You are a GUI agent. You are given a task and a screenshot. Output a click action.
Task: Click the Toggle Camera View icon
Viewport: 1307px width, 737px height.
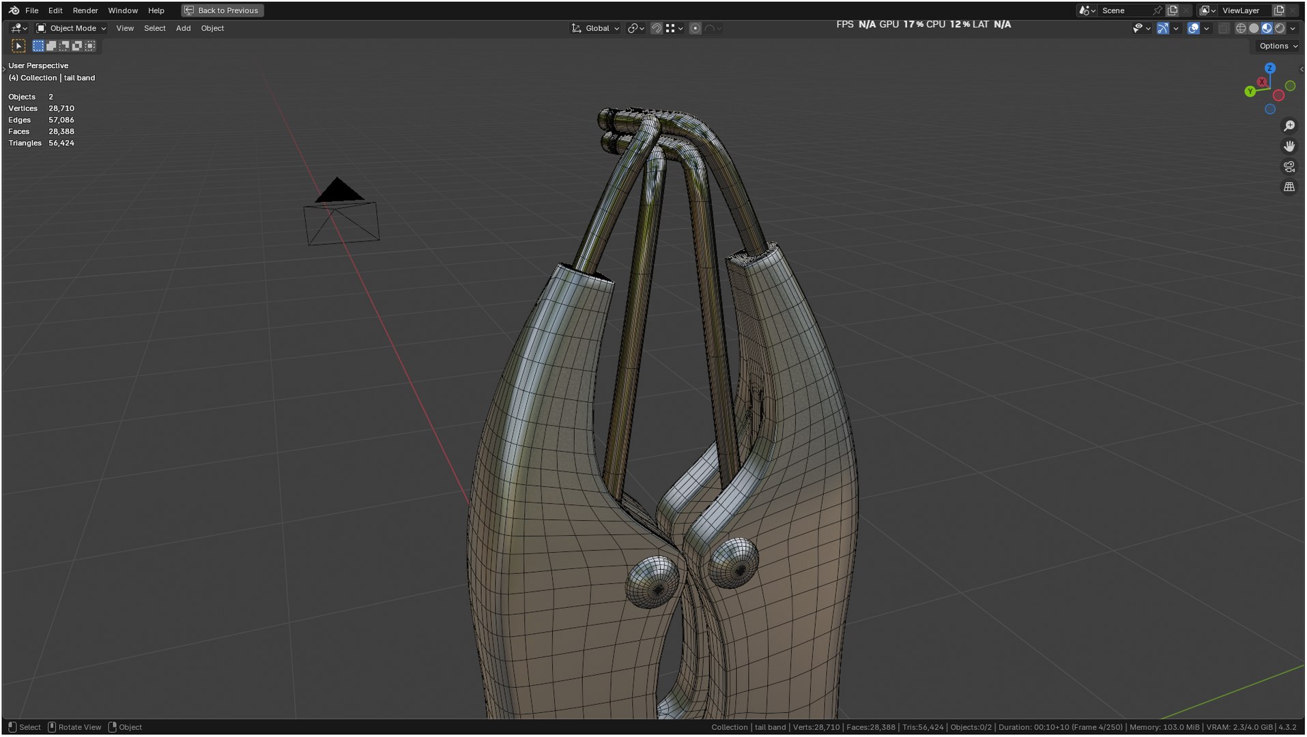1289,167
